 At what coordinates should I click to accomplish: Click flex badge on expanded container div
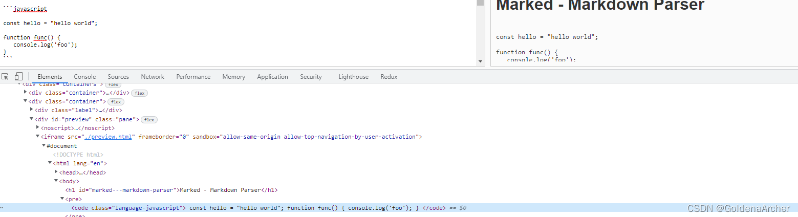click(116, 102)
